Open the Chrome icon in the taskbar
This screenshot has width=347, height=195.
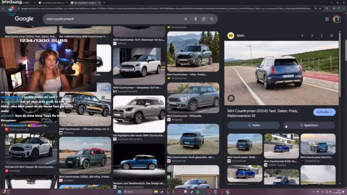click(x=228, y=192)
